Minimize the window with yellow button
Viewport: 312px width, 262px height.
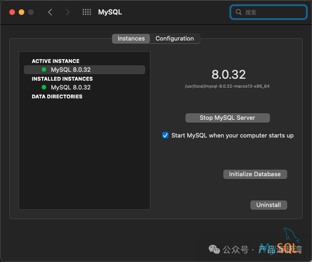(x=21, y=12)
